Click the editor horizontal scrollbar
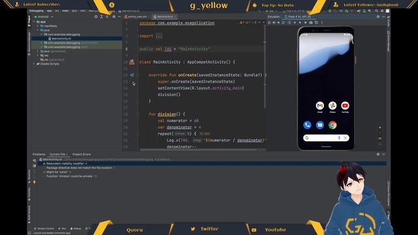418x235 pixels. pyautogui.click(x=199, y=149)
